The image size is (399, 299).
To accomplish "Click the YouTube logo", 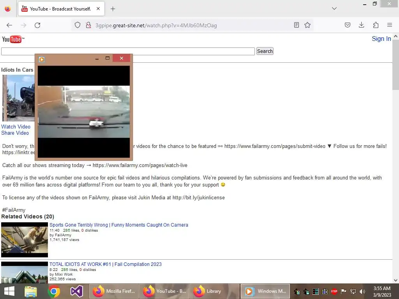I will [x=13, y=39].
